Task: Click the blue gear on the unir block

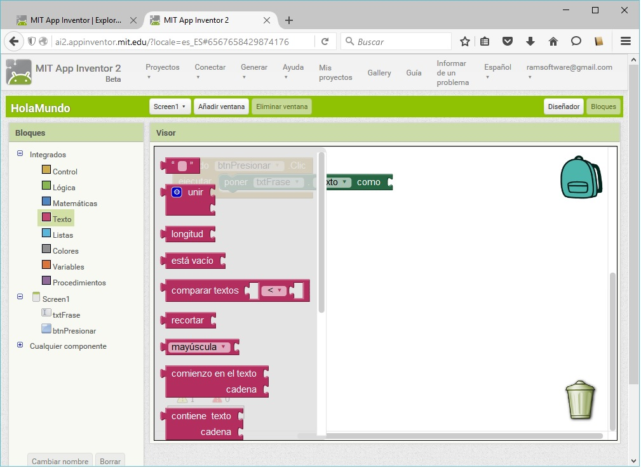Action: [177, 192]
